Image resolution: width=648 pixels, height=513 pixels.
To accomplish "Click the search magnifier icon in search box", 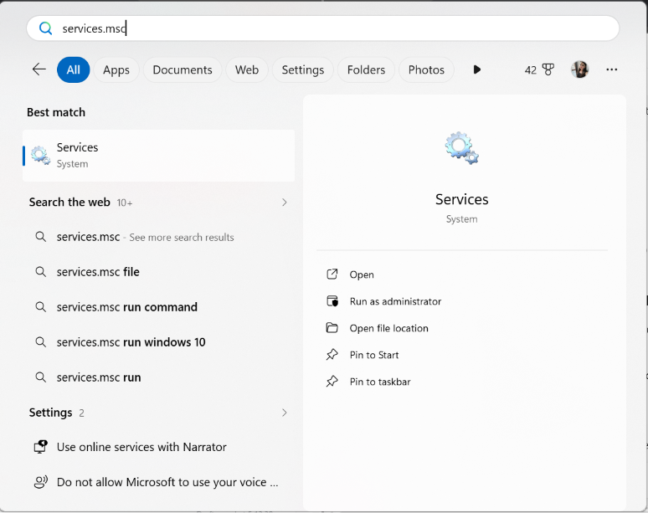I will (x=45, y=28).
